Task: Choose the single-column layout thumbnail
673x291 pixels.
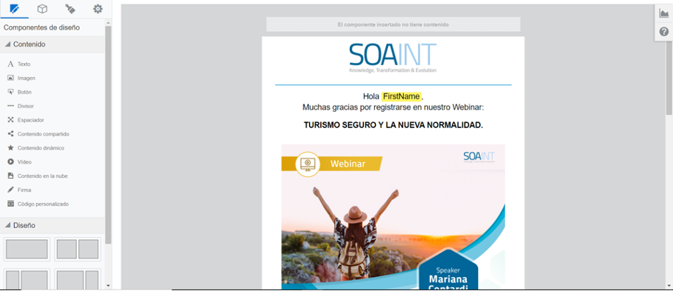Action: coord(27,249)
